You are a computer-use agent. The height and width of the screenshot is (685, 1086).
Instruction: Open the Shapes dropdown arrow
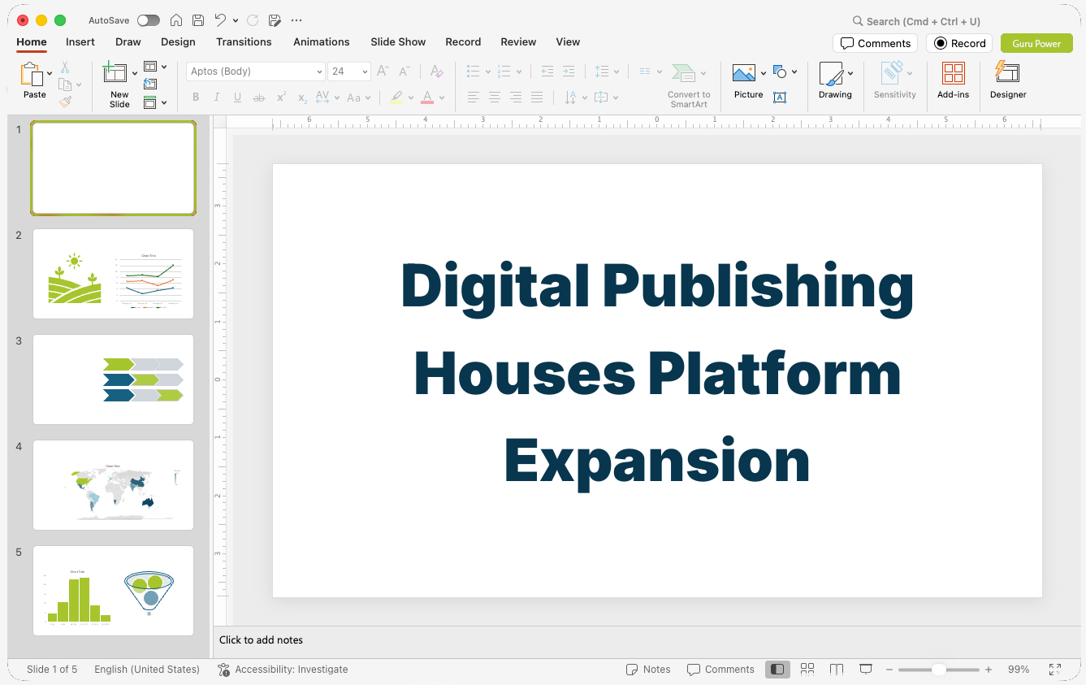[794, 72]
